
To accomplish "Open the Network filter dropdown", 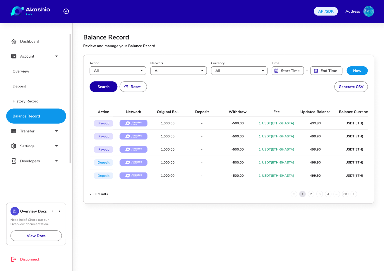I will [x=178, y=71].
